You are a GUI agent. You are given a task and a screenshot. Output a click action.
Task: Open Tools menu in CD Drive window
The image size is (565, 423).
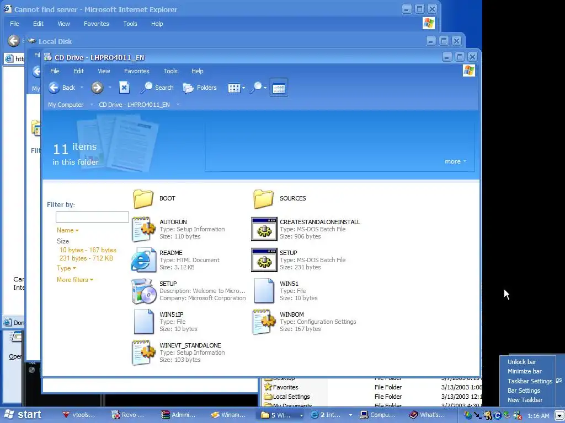170,71
